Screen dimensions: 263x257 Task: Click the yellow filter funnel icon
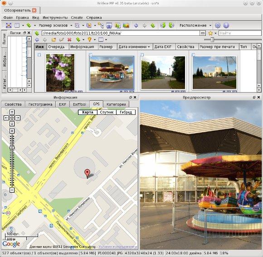pyautogui.click(x=90, y=40)
